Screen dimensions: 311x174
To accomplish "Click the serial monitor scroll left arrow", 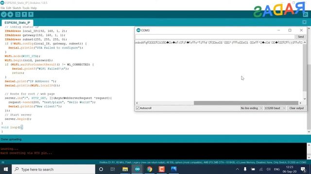I will [137, 103].
